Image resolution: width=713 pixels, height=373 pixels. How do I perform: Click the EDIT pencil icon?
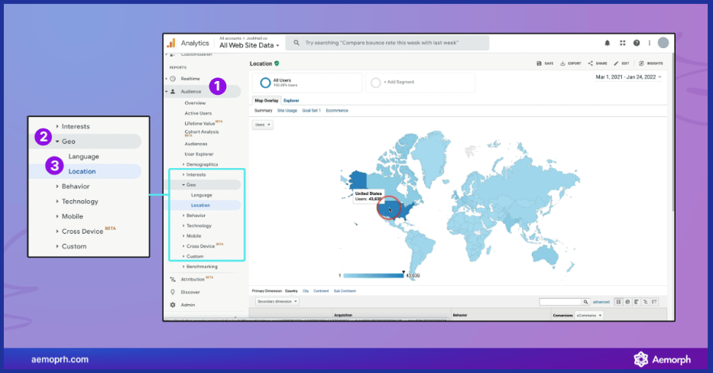616,63
